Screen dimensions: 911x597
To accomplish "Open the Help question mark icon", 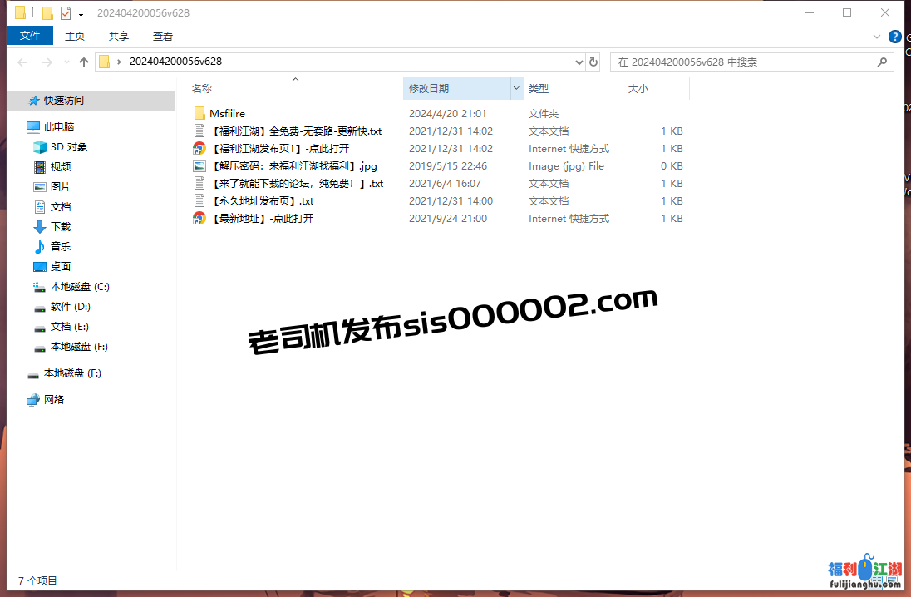I will pos(894,37).
